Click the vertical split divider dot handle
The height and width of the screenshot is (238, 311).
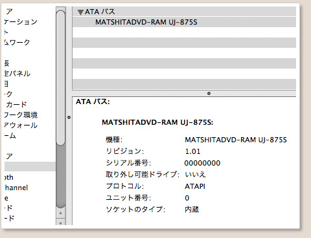69,118
